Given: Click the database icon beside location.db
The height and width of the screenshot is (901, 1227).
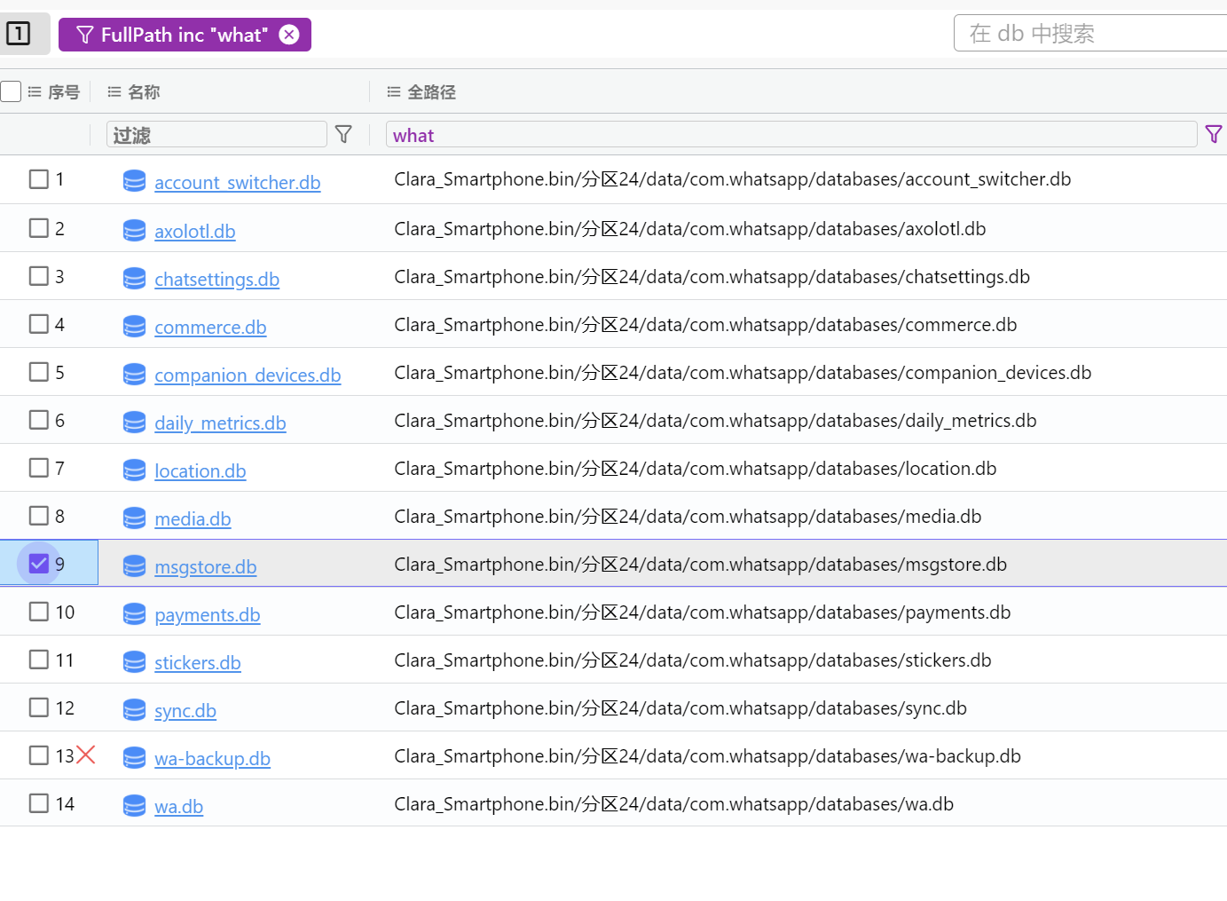Looking at the screenshot, I should [x=134, y=470].
